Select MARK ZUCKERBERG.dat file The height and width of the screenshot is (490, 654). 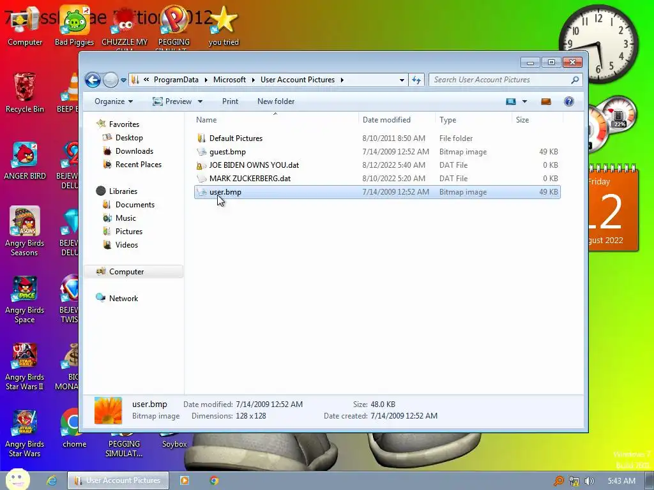(377, 179)
